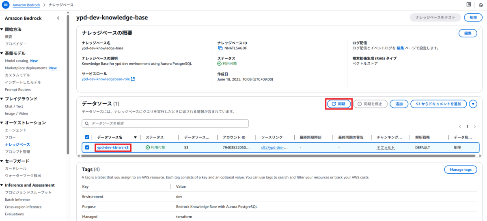487x221 pixels.
Task: Open the s3://ypd-dev source link
Action: coord(274,148)
